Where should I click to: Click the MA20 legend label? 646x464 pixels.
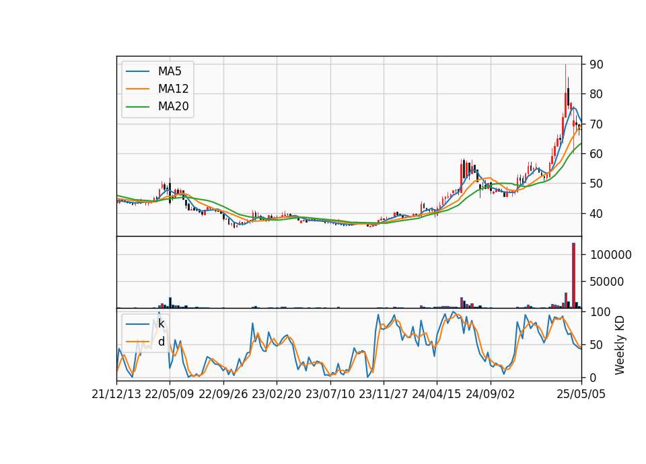(173, 106)
